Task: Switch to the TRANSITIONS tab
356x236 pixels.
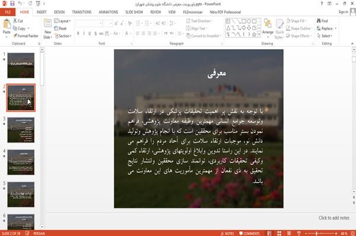Action: pos(81,12)
